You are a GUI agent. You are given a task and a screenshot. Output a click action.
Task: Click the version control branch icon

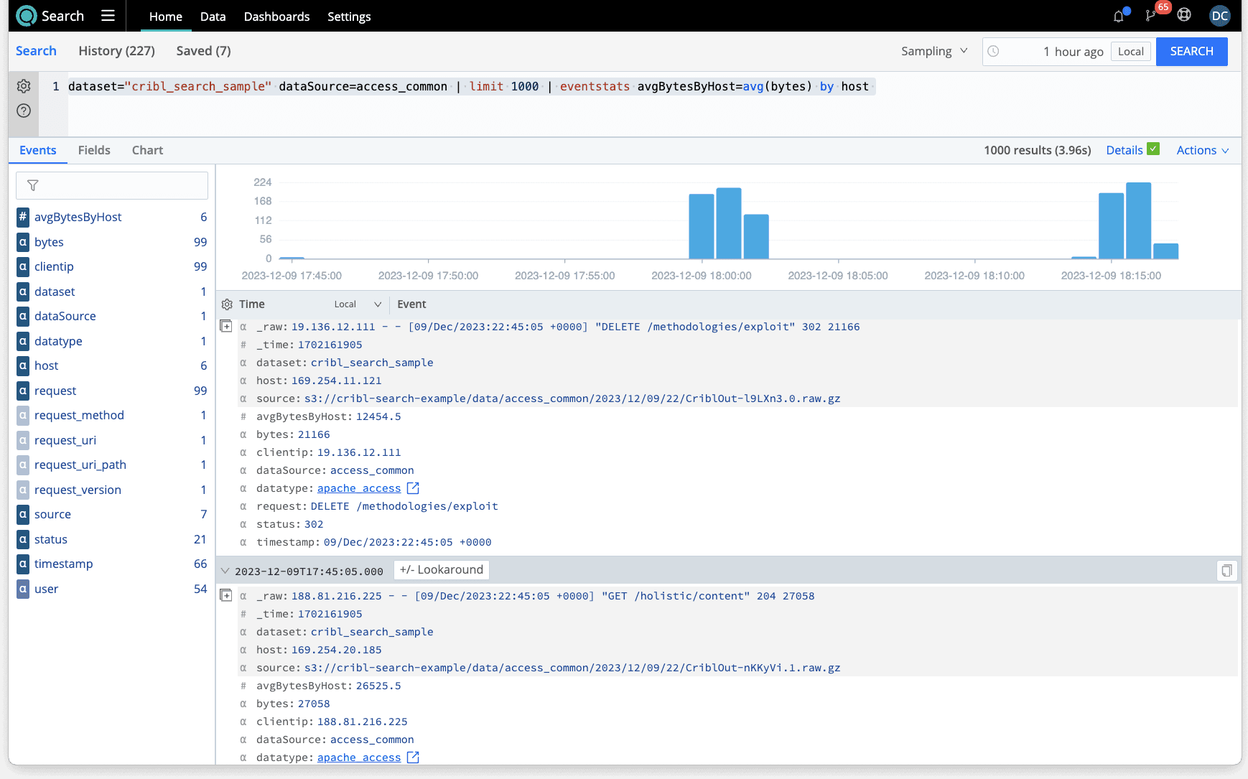tap(1151, 16)
